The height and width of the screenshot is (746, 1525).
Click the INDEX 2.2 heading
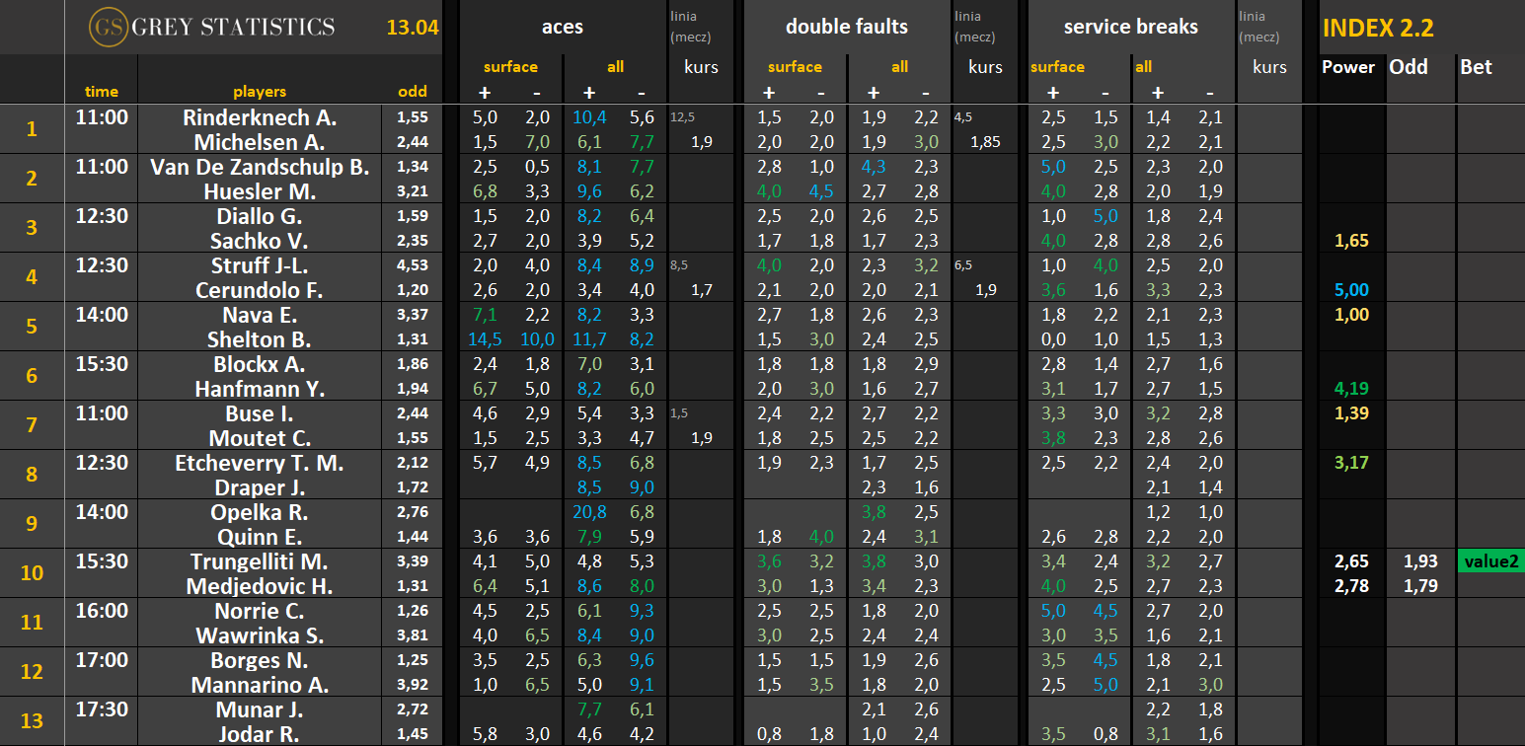click(1377, 28)
